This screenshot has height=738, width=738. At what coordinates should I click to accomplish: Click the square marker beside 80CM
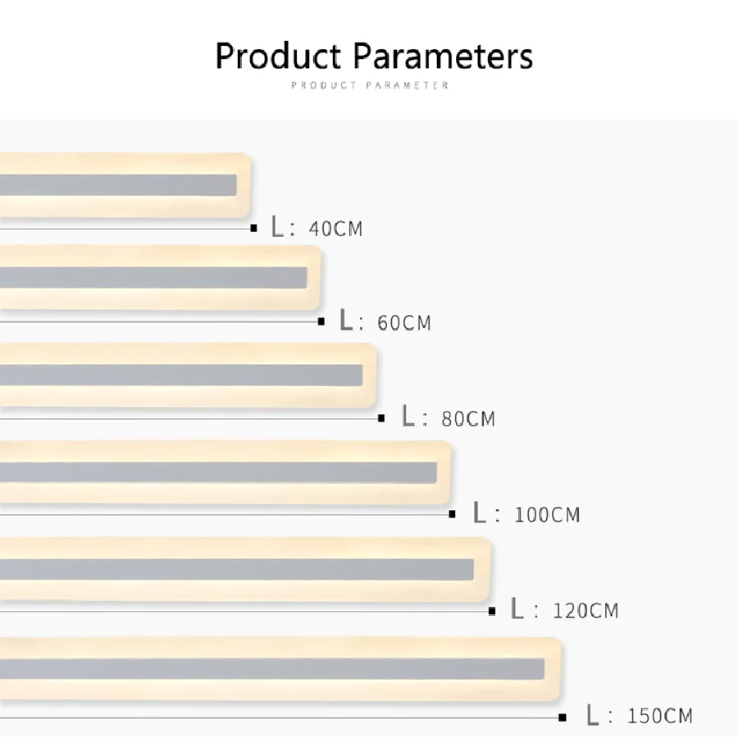[x=381, y=418]
